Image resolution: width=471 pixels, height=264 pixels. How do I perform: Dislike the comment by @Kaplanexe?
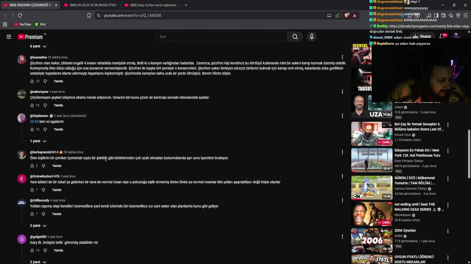coord(45,129)
